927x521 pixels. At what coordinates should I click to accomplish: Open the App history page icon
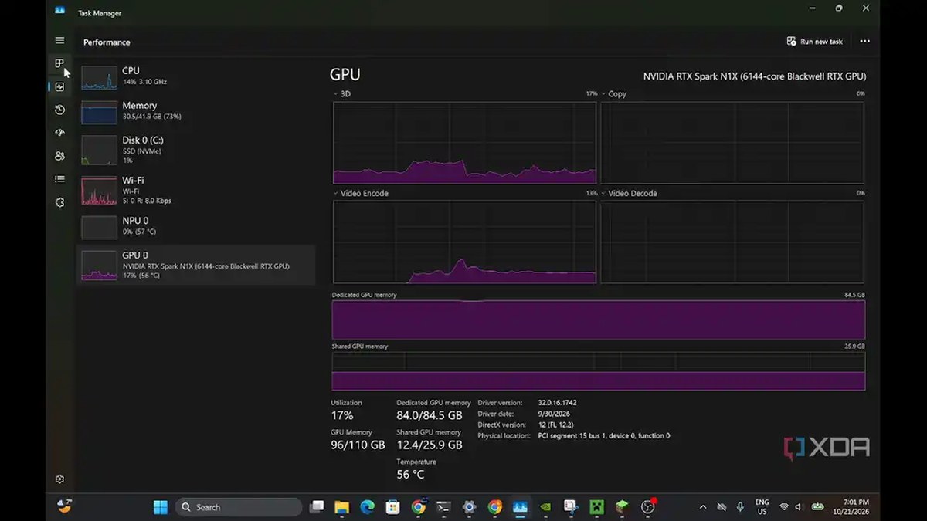[59, 110]
